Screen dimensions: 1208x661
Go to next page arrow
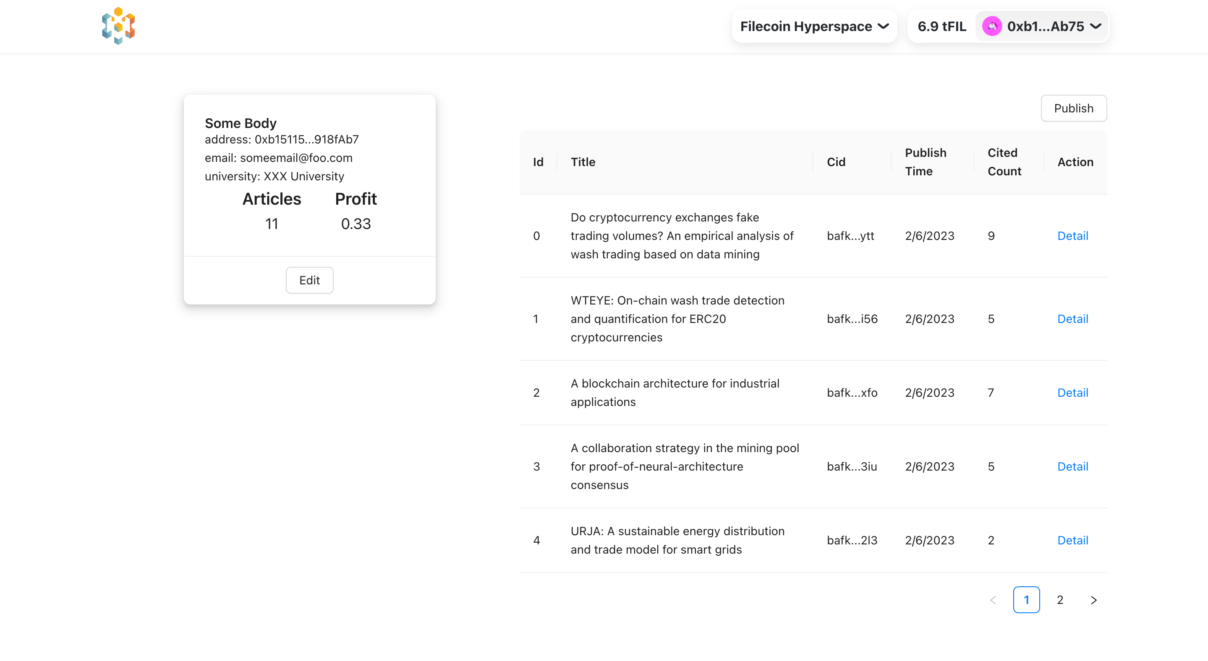point(1093,600)
